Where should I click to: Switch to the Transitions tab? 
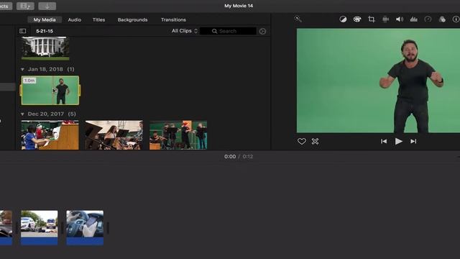(173, 19)
